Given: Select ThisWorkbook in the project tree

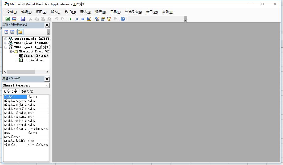Looking at the screenshot, I should [34, 60].
